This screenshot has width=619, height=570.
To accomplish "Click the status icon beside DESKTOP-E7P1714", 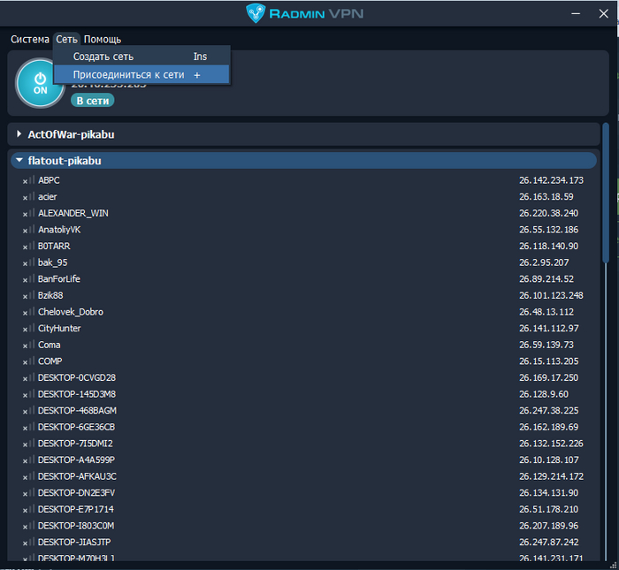I will point(28,510).
